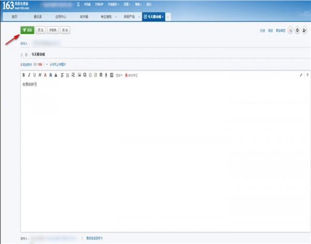Image resolution: width=311 pixels, height=244 pixels.
Task: Toggle italic formatting in editor
Action: (29, 75)
